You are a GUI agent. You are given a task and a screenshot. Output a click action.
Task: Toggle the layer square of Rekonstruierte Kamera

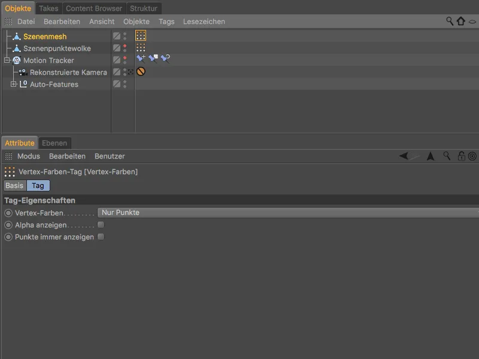coord(117,72)
